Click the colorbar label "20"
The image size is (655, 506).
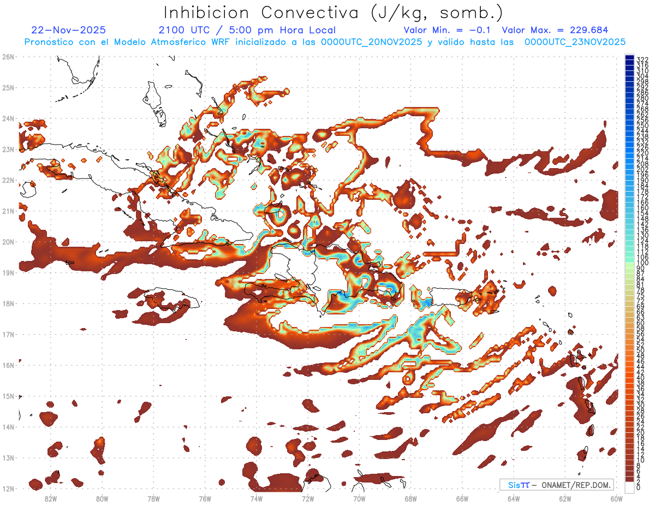tap(641, 432)
